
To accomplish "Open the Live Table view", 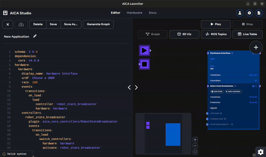I will pos(247,34).
